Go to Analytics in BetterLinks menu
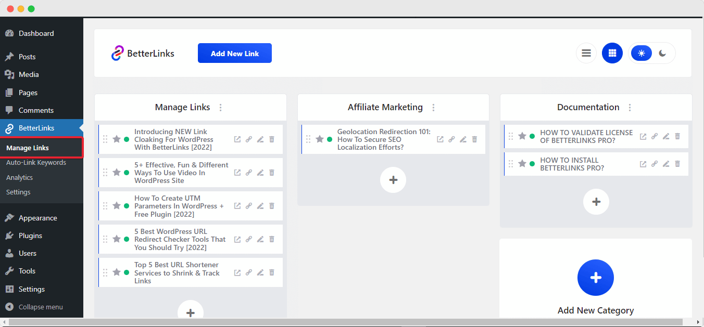 pyautogui.click(x=19, y=177)
